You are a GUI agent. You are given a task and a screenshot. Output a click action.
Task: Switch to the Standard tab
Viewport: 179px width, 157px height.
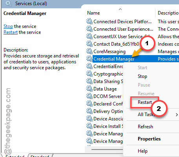(x=40, y=156)
